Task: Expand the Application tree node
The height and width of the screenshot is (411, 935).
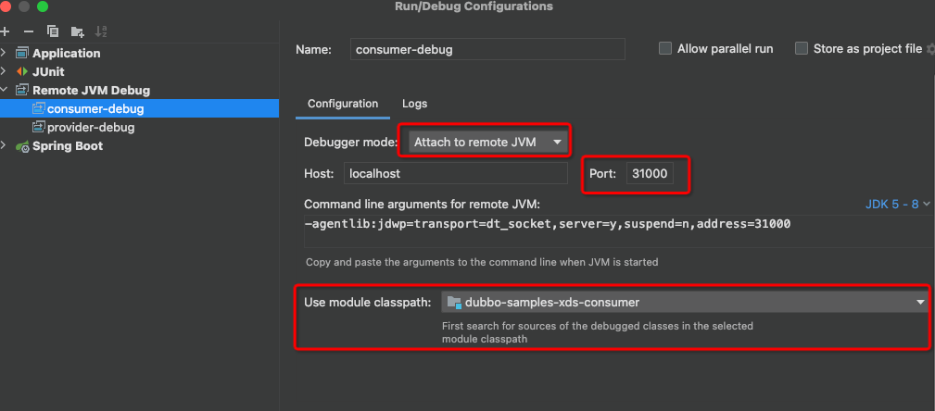Action: point(5,53)
